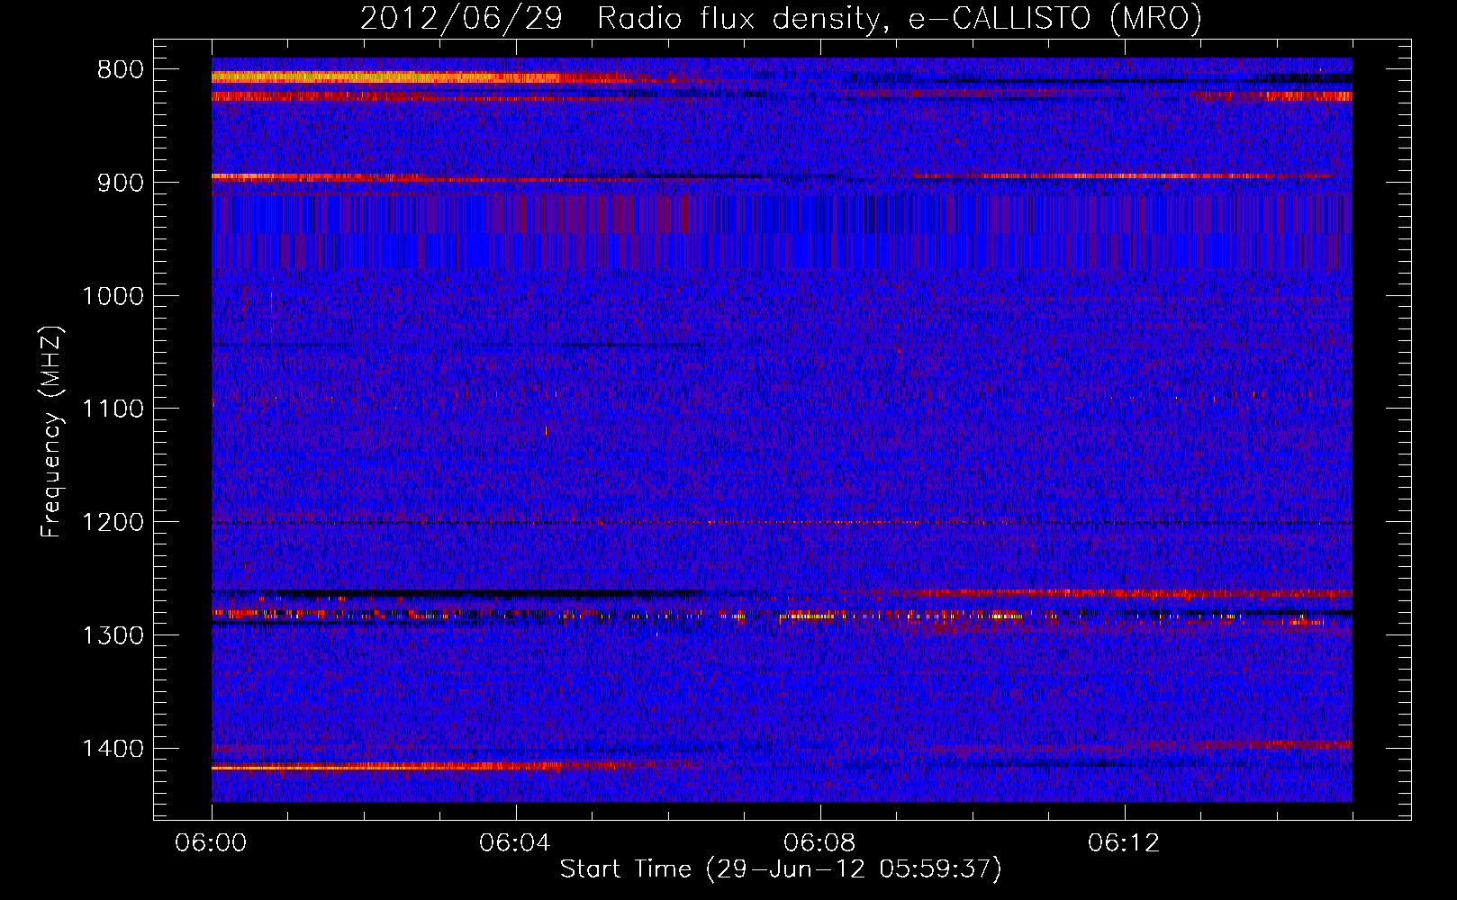
Task: Click the 1000 frequency tick label
Action: point(113,296)
